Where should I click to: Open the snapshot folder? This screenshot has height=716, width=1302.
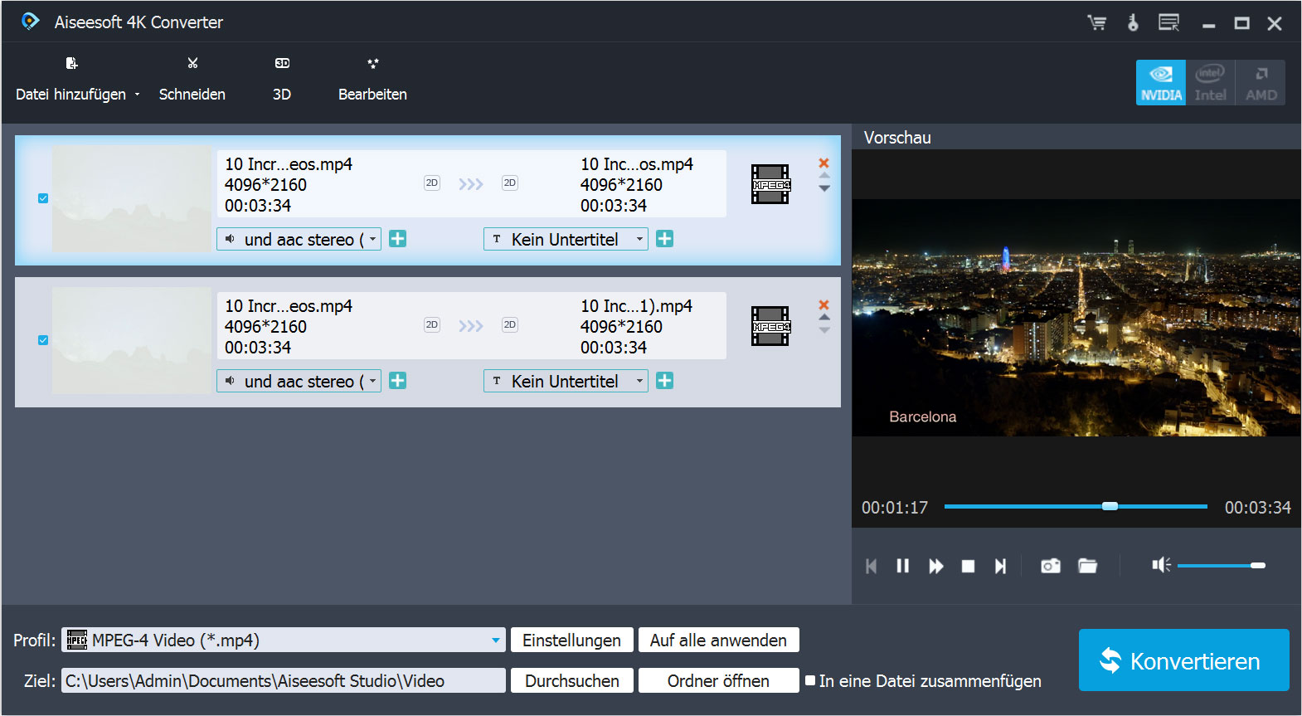click(x=1087, y=566)
